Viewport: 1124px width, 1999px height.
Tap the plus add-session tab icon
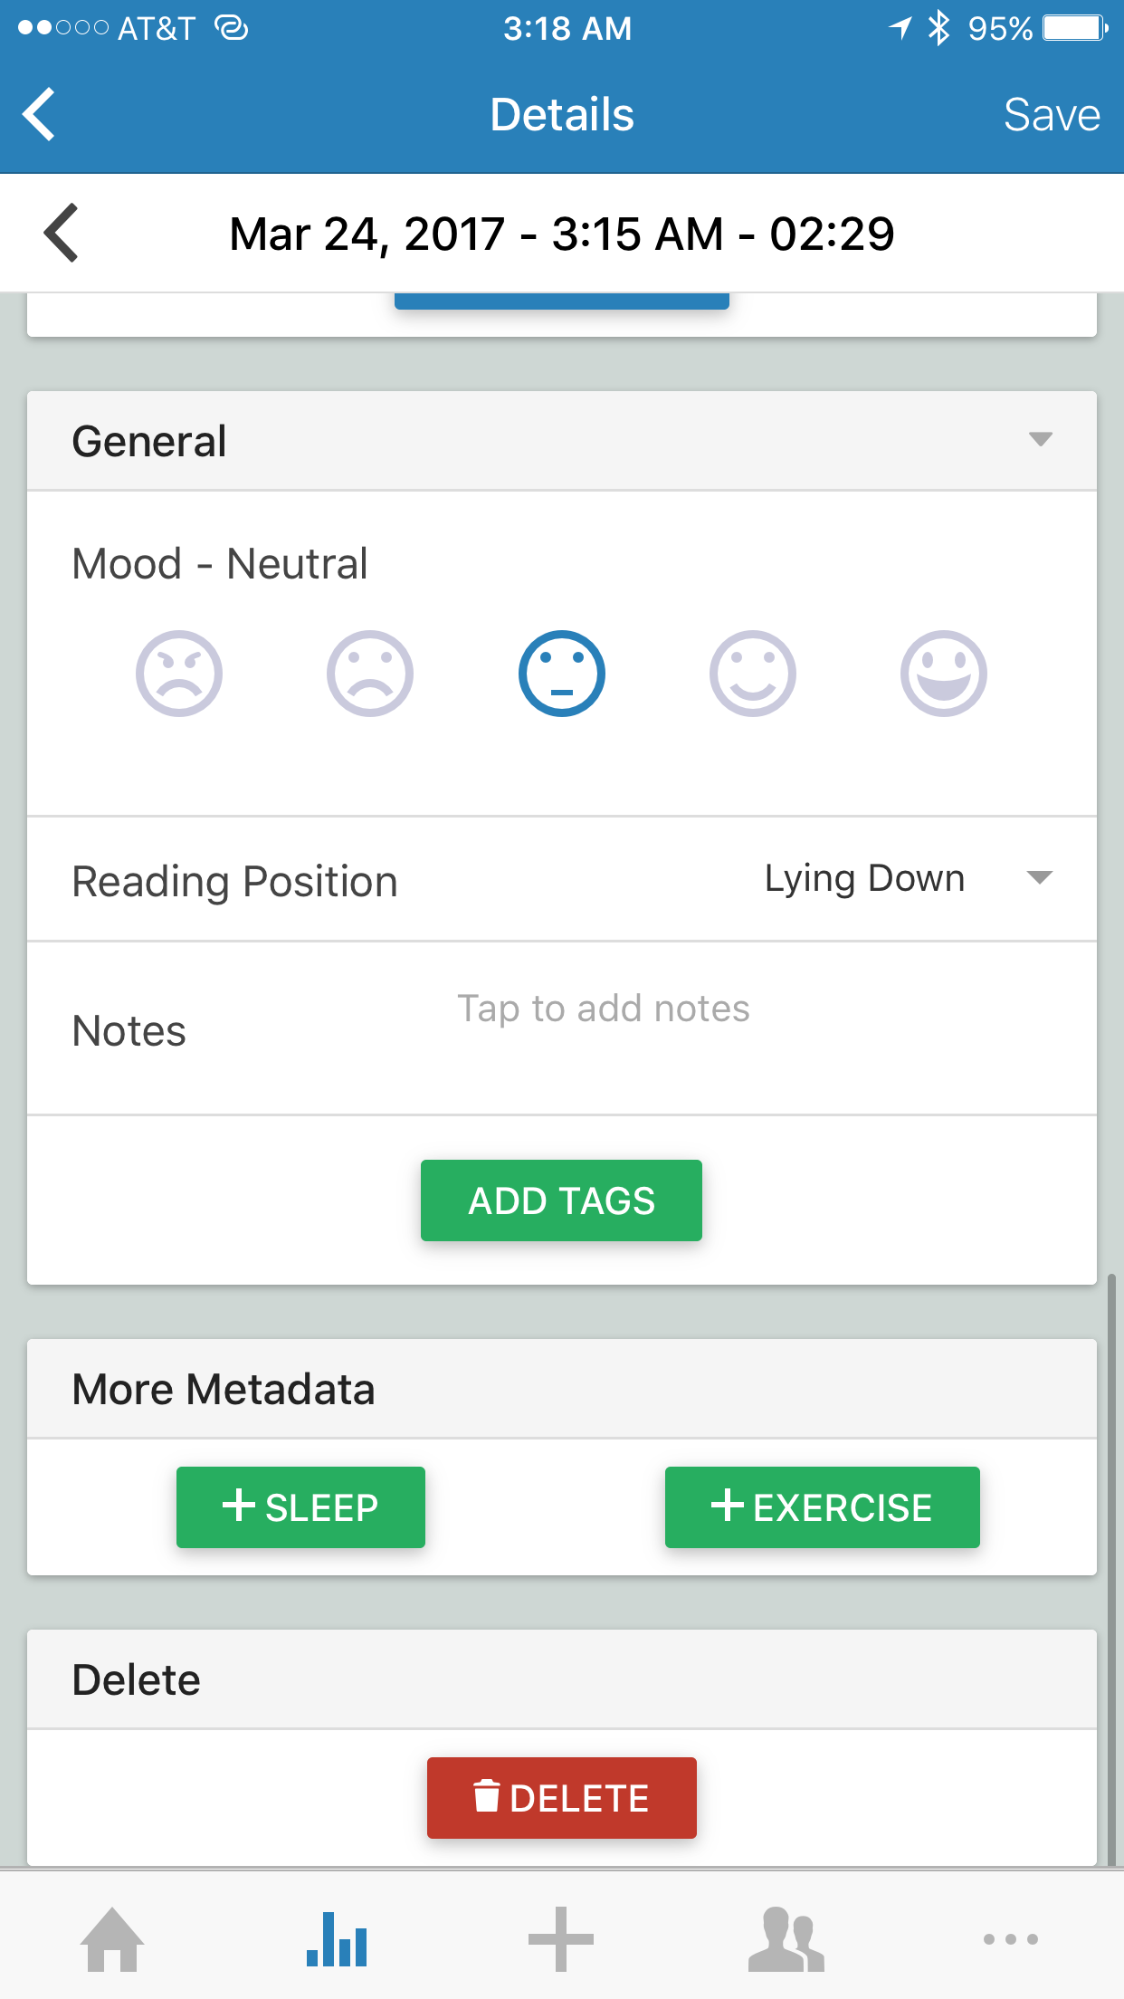click(x=561, y=1939)
